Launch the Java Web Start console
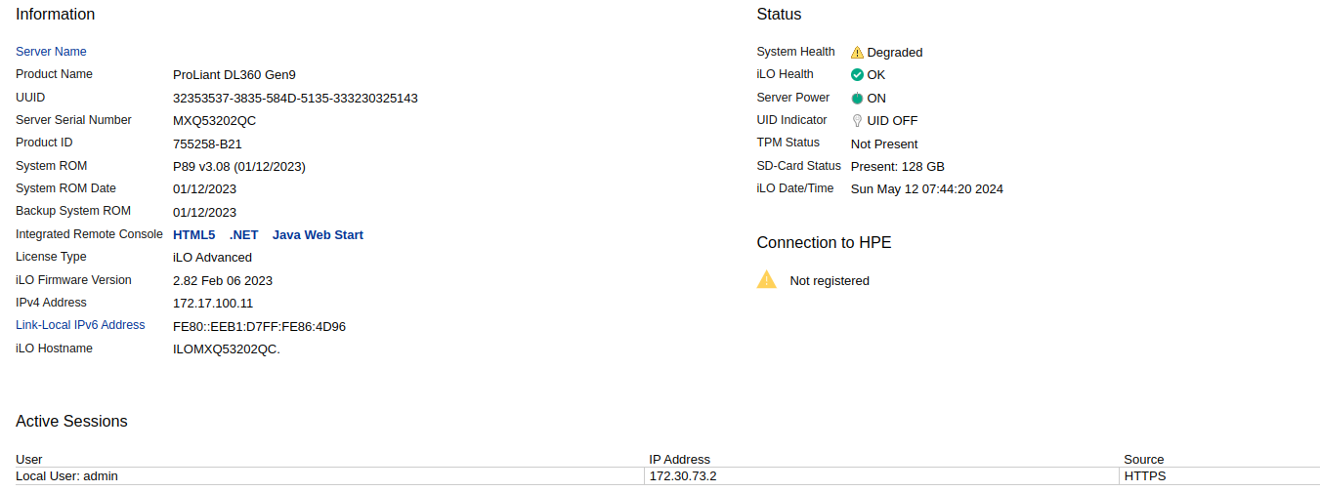Viewport: 1320px width, 492px height. pyautogui.click(x=318, y=235)
